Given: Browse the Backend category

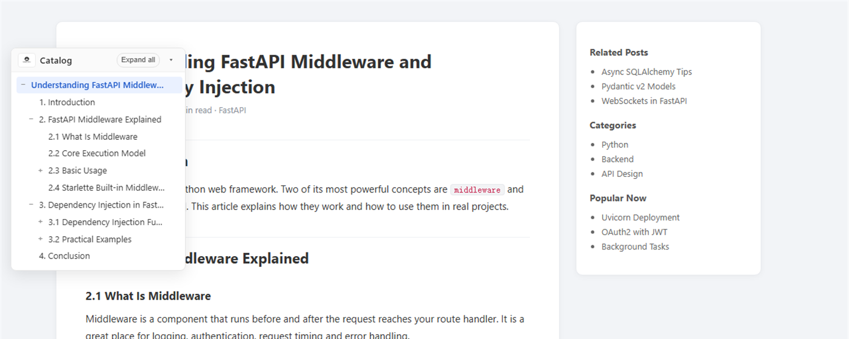Looking at the screenshot, I should tap(617, 159).
